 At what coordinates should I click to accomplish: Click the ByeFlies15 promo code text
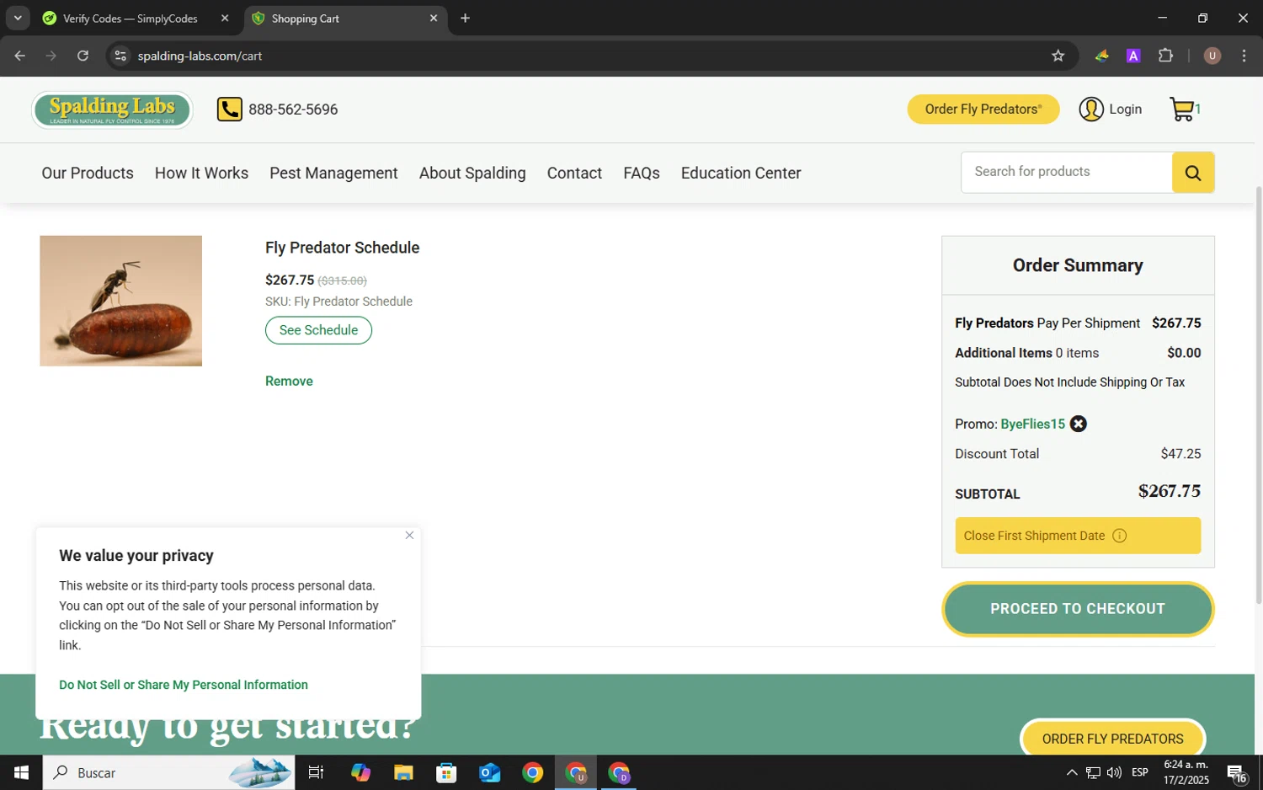coord(1032,424)
